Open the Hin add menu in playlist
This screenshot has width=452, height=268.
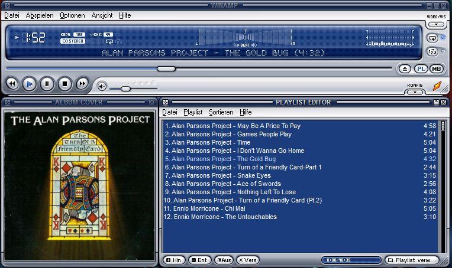pyautogui.click(x=174, y=260)
